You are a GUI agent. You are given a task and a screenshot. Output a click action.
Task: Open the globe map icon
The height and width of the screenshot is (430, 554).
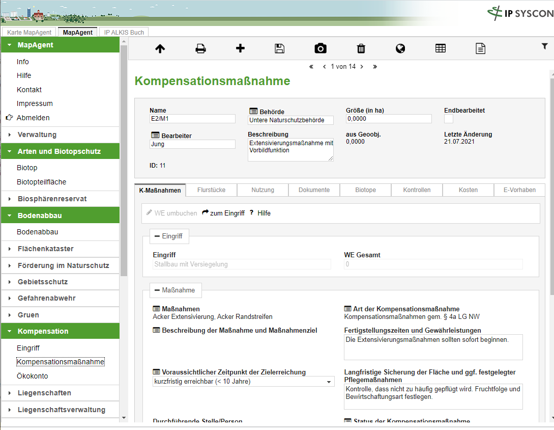[x=400, y=49]
